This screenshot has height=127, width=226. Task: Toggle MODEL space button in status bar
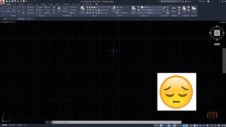click(156, 126)
